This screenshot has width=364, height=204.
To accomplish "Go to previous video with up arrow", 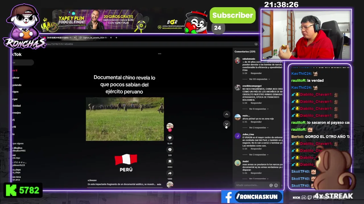I will pyautogui.click(x=227, y=114).
